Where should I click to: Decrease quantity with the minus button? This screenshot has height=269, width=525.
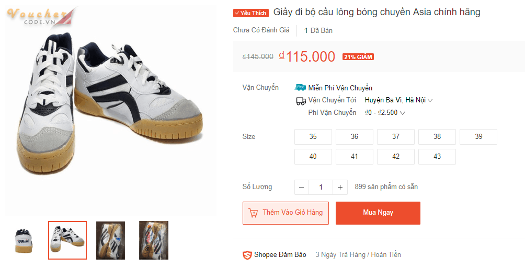pyautogui.click(x=302, y=187)
